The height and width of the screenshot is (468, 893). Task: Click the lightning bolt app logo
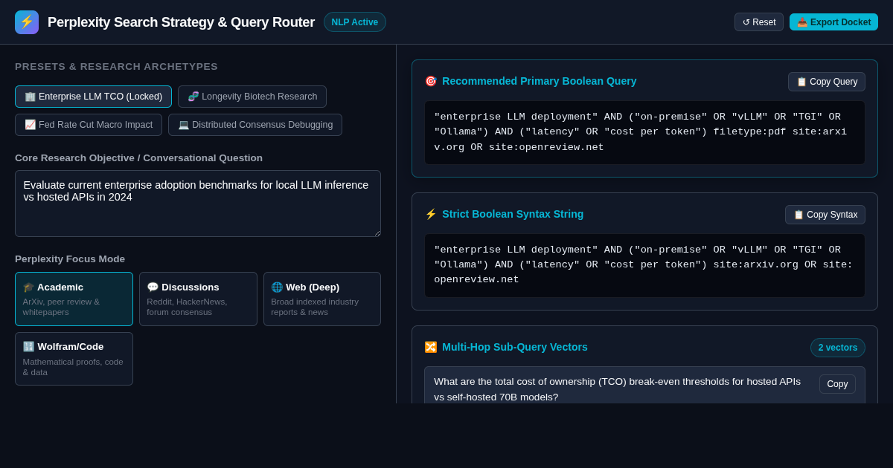27,22
